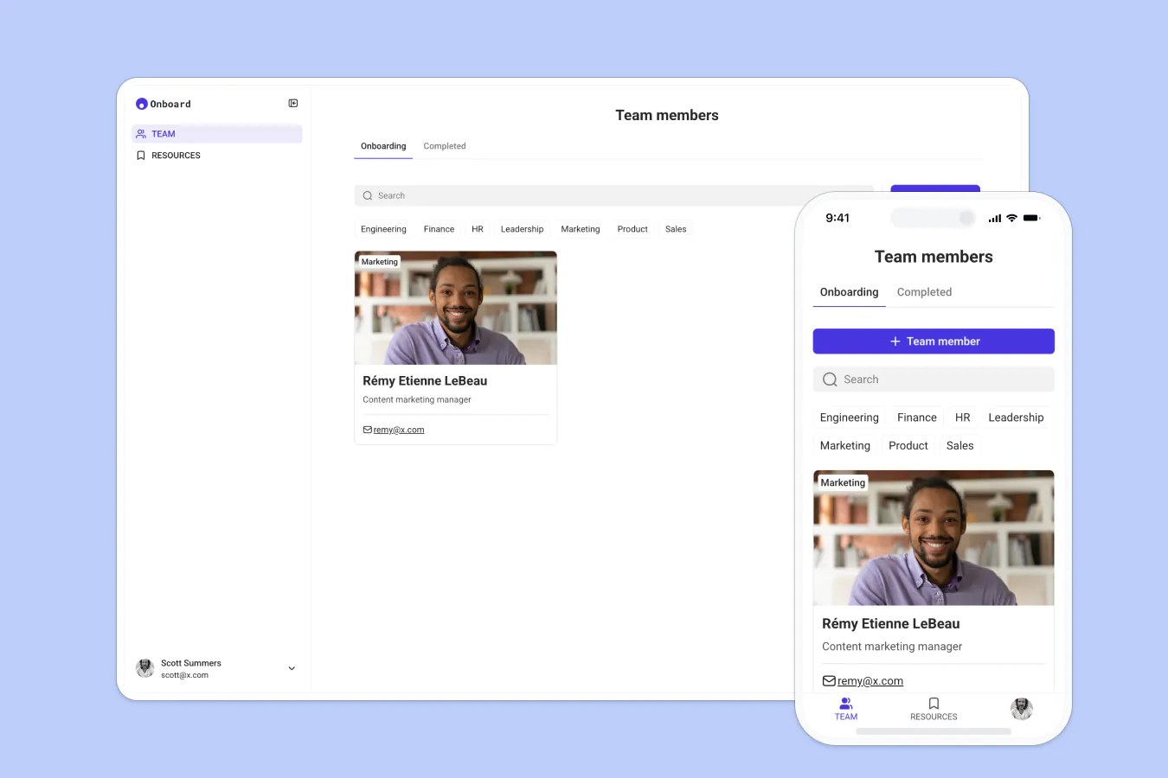Screen dimensions: 1168x778
Task: Filter desktop list by Engineering
Action: click(x=383, y=229)
